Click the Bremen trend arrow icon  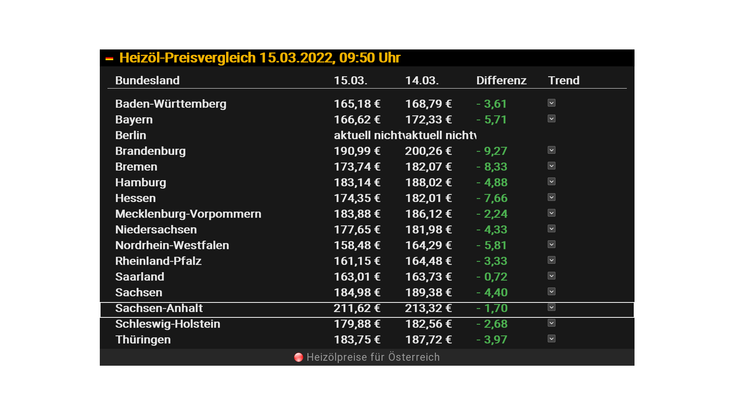coord(552,166)
